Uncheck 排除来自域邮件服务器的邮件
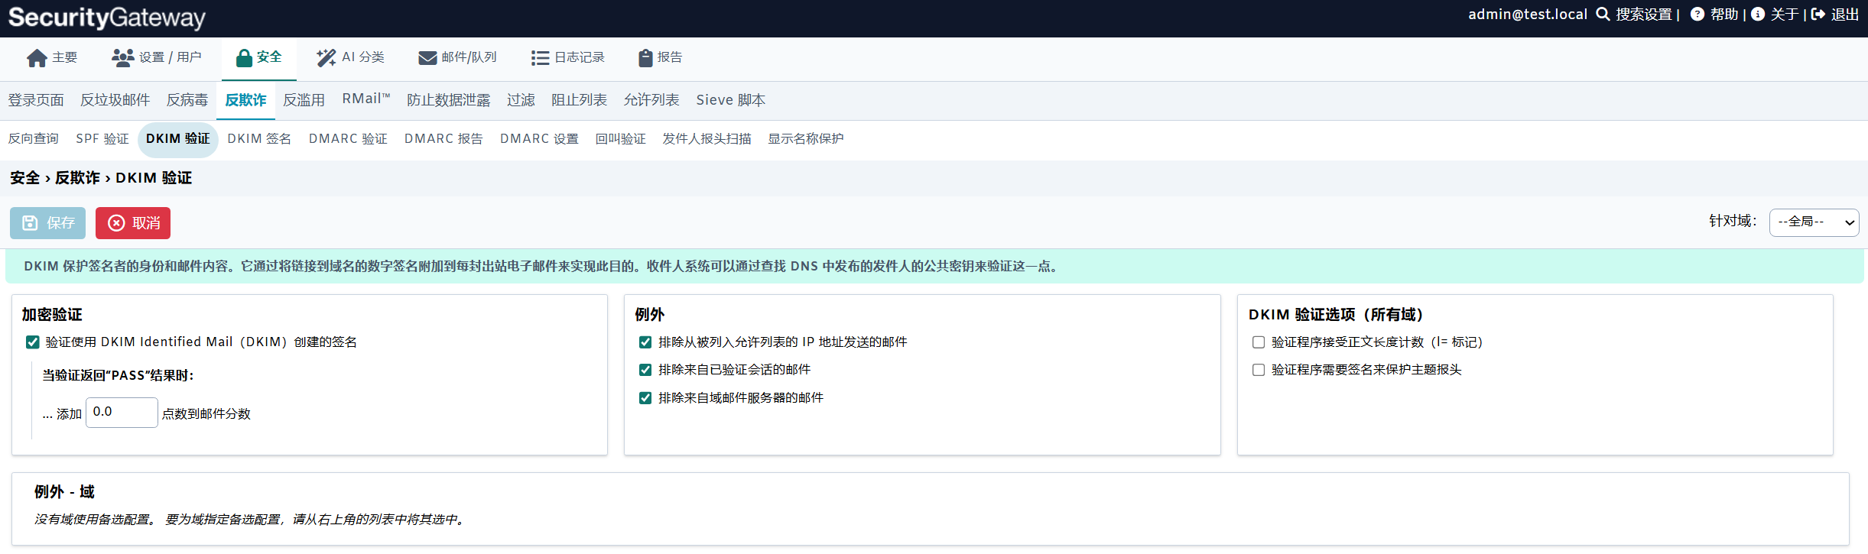Viewport: 1868px width, 554px height. (x=645, y=398)
